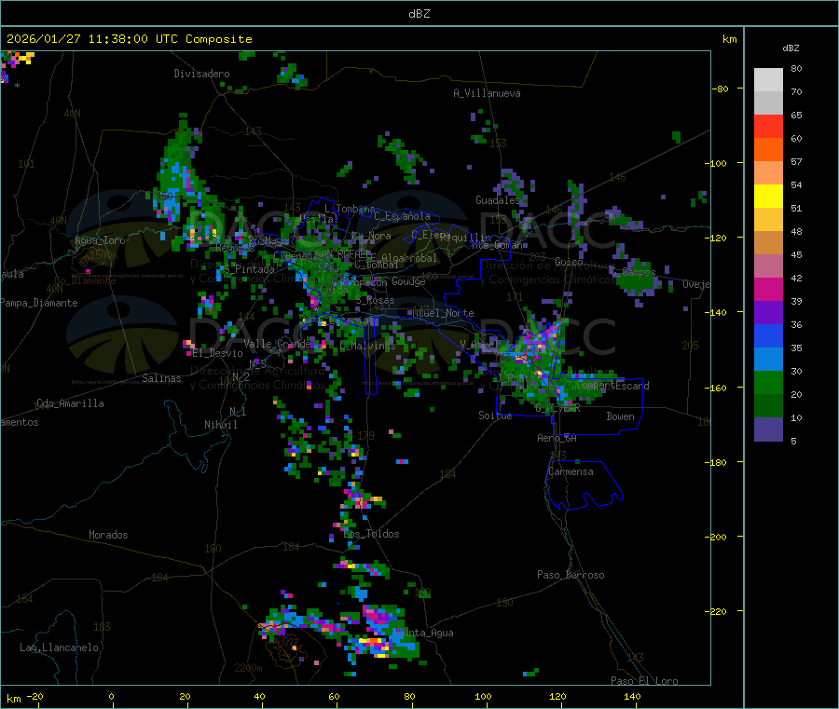Click the 140 tick on the bottom axis
Viewport: 839px width, 709px height.
pyautogui.click(x=632, y=696)
